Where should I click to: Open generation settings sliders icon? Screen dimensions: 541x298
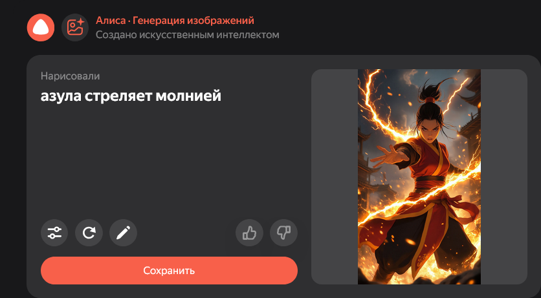point(54,233)
